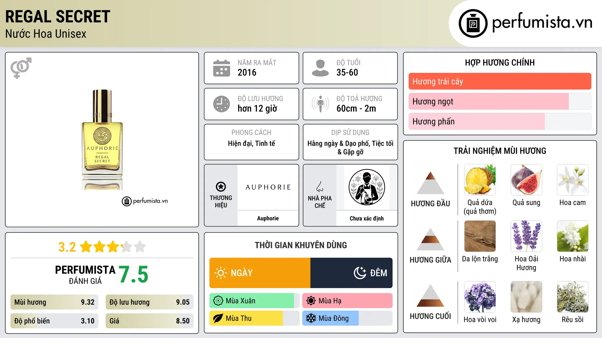Click the nose icon above Nhà pha chế
Image resolution: width=602 pixels, height=338 pixels.
click(x=320, y=187)
